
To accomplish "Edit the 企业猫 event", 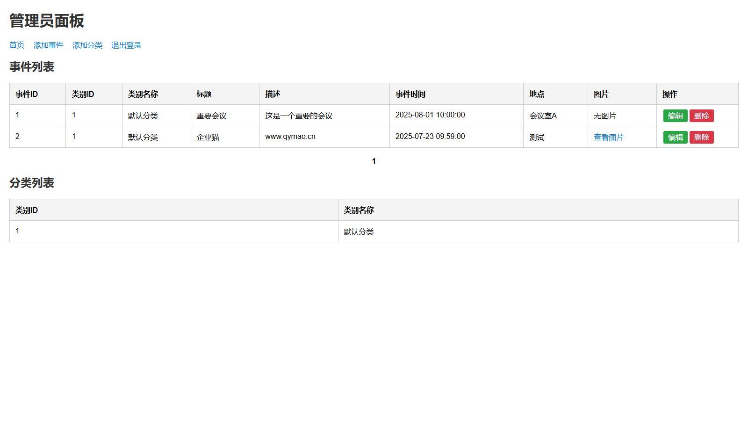I will click(x=675, y=137).
